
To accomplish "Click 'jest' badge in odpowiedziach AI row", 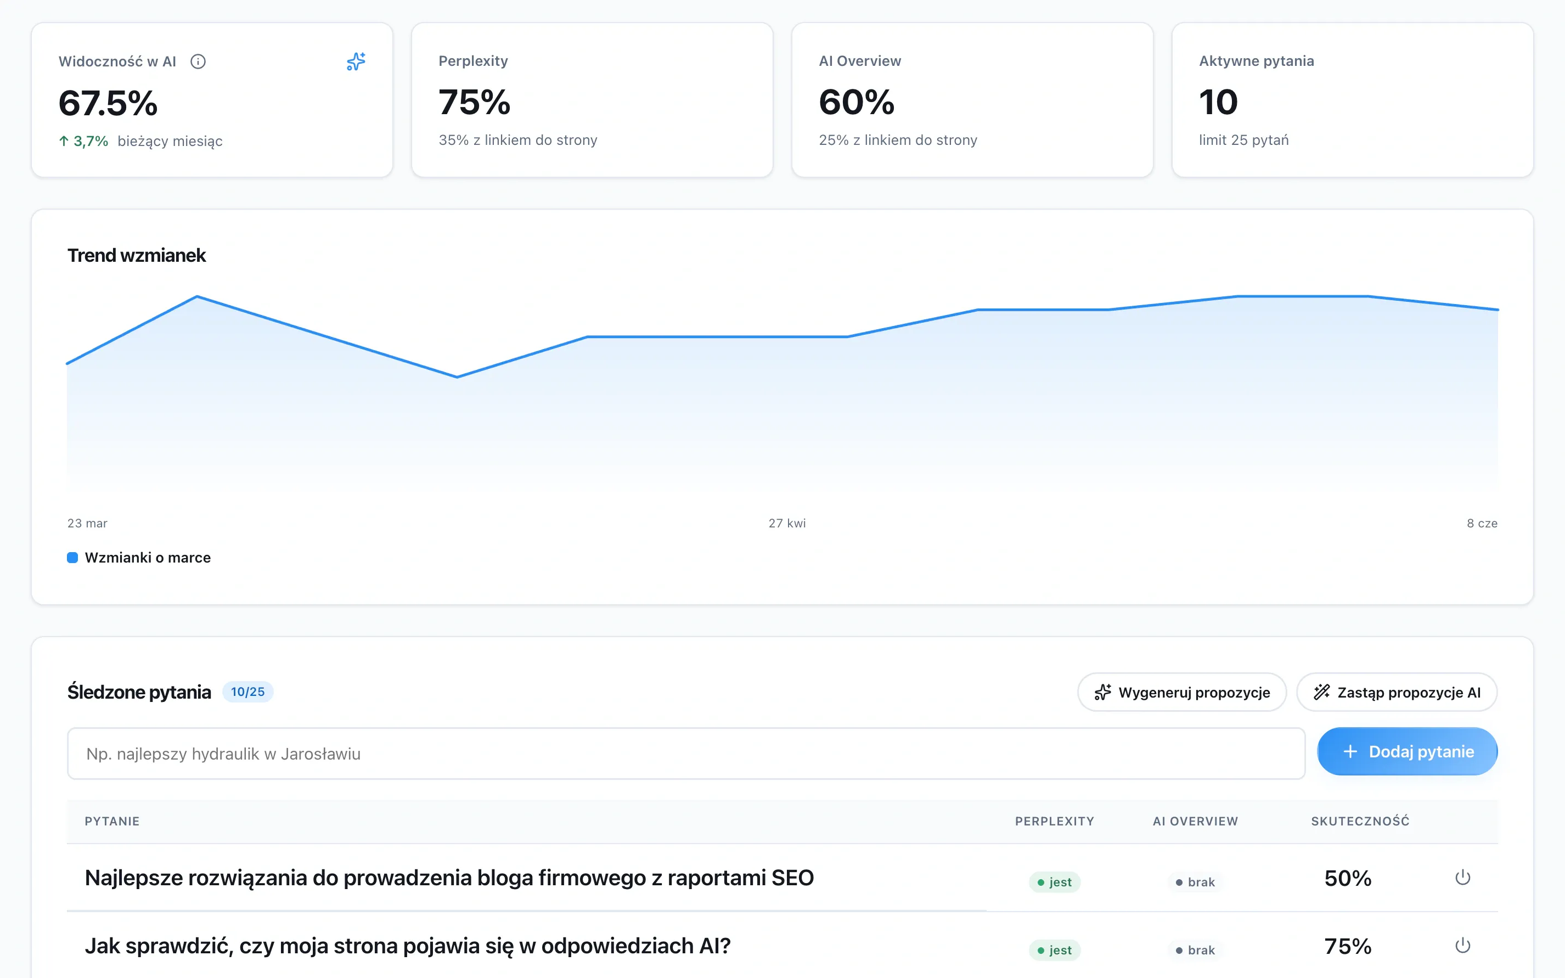I will tap(1055, 950).
